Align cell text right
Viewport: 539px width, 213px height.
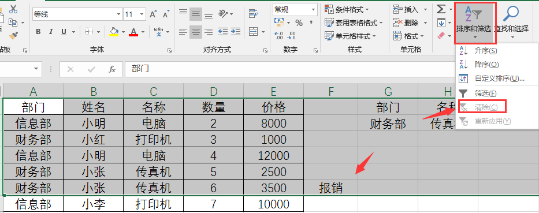tap(209, 32)
